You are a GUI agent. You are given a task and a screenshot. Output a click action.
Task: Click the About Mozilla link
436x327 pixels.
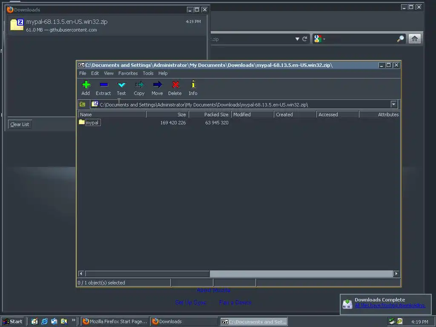click(x=213, y=290)
